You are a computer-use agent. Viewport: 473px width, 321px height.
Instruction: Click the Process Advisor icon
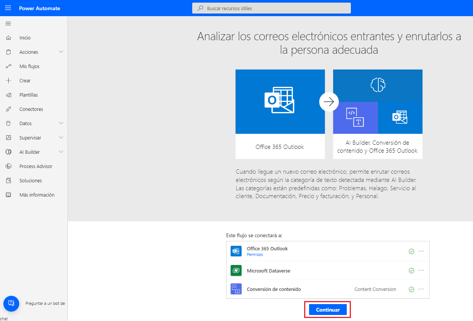pyautogui.click(x=8, y=166)
